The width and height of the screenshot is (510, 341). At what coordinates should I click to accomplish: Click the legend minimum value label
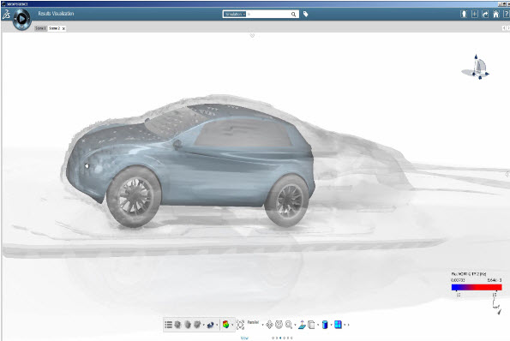(458, 280)
